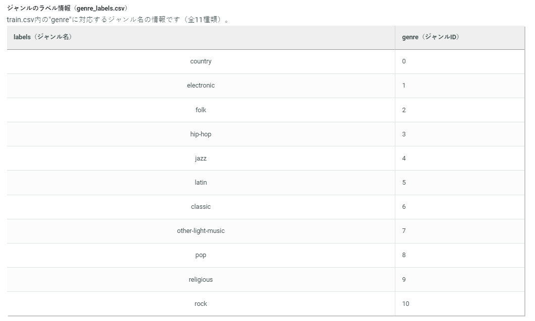Click genre ID 3 beside hip-hop

(403, 134)
